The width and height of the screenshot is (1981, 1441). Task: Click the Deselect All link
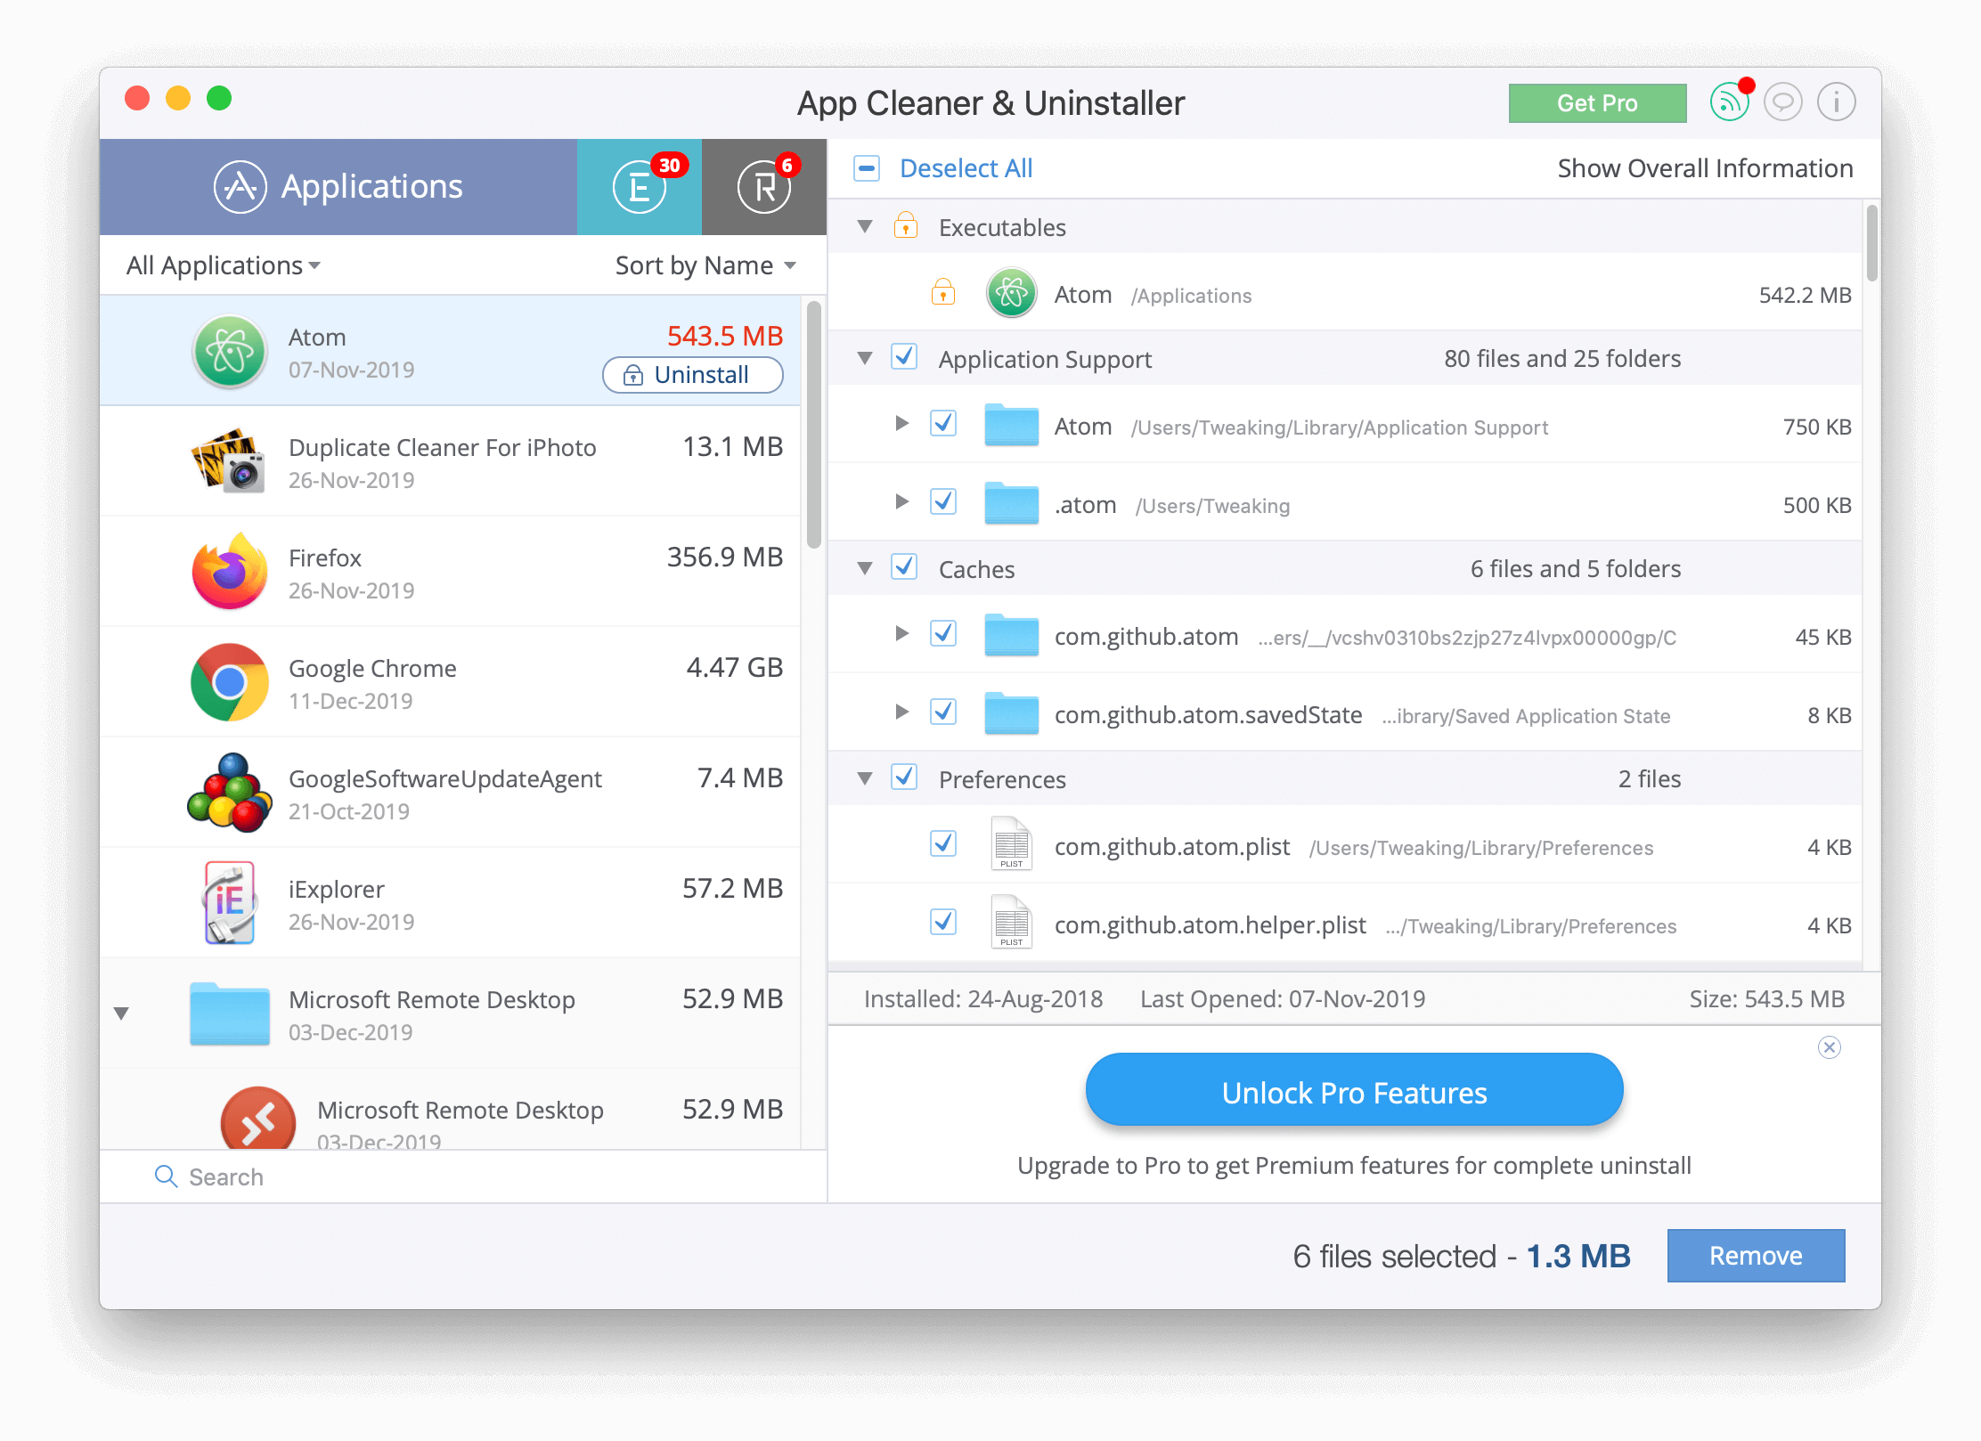click(966, 168)
